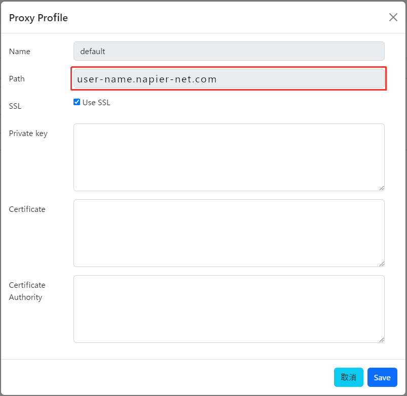Toggle the Use SSL checkbox
Image resolution: width=407 pixels, height=396 pixels.
coord(77,102)
